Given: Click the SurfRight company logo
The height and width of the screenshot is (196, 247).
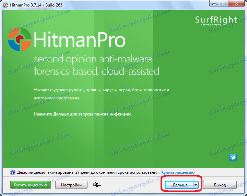Looking at the screenshot, I should (216, 21).
